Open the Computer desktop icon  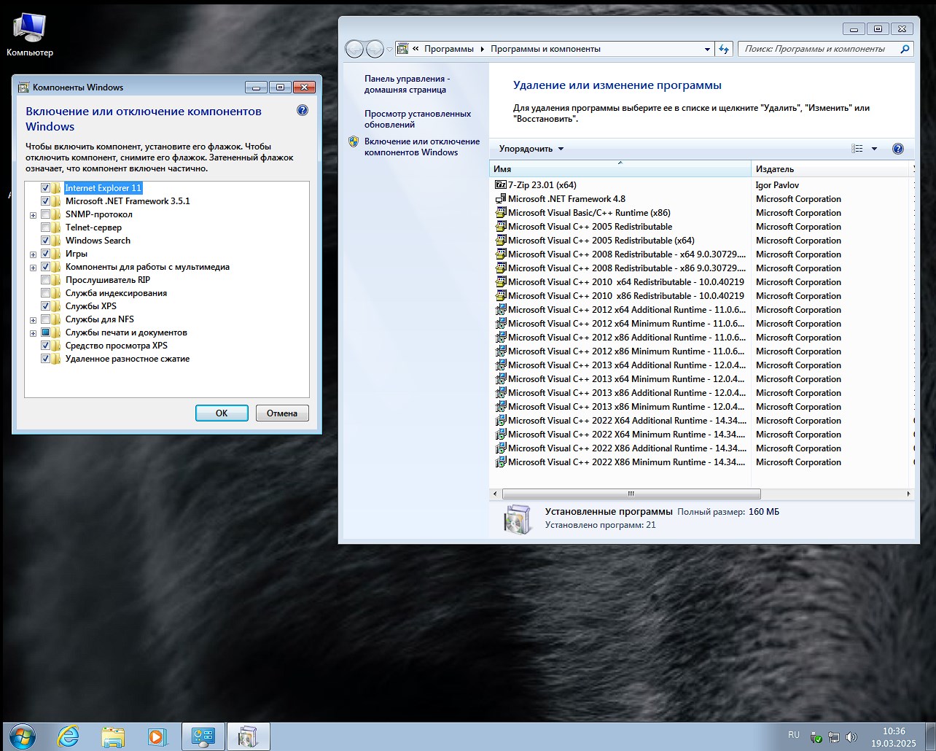(29, 34)
